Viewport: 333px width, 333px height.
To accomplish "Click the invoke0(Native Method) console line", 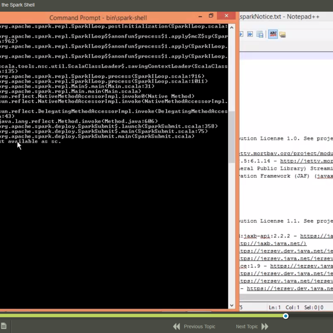I will [97, 97].
